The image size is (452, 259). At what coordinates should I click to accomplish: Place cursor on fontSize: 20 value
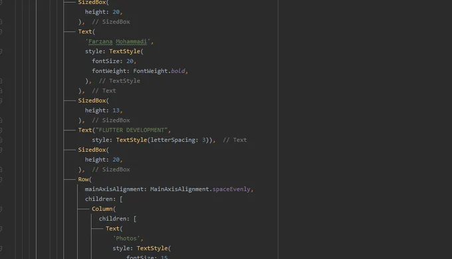tap(130, 61)
